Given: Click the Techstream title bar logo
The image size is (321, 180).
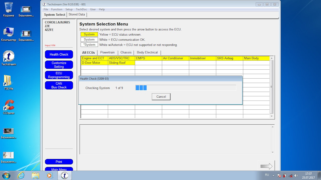Looking at the screenshot, I should tap(44, 4).
